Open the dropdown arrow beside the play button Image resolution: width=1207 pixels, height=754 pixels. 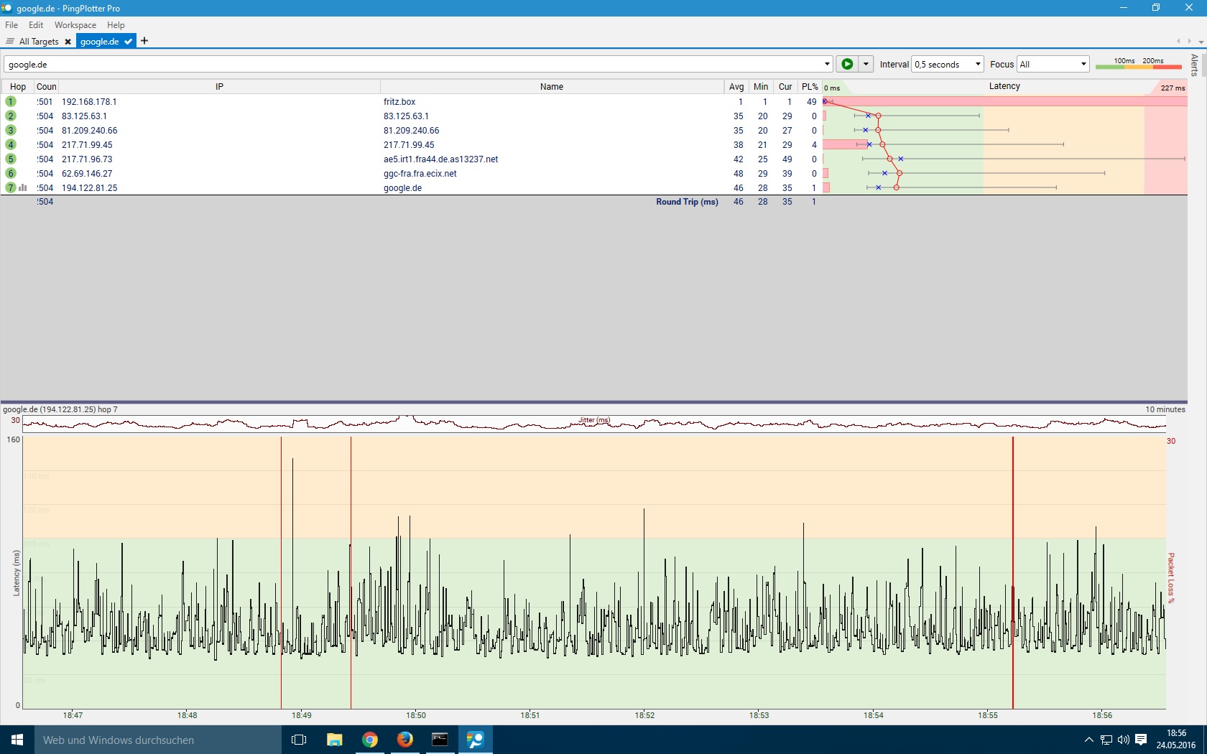(x=866, y=64)
